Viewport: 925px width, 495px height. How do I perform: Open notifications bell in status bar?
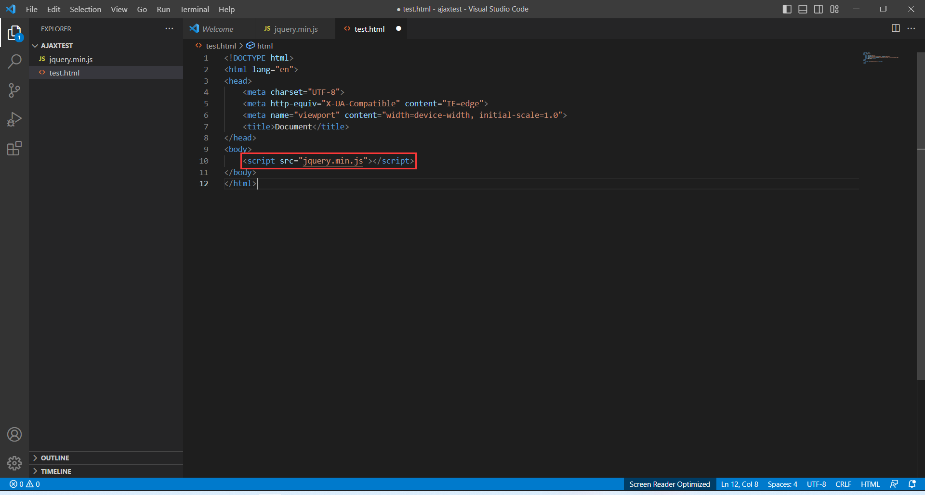912,484
